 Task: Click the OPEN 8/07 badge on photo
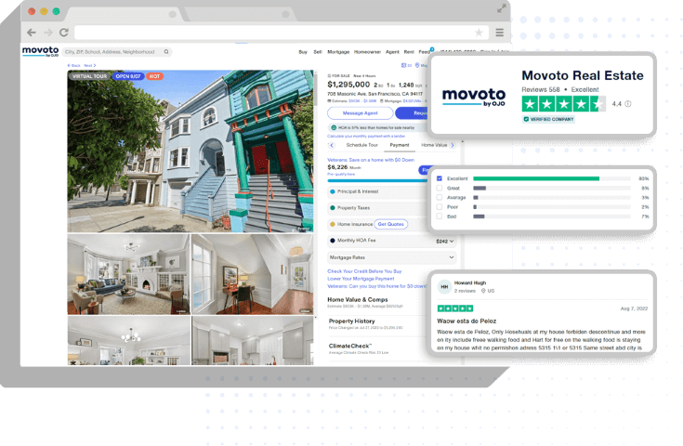tap(128, 76)
